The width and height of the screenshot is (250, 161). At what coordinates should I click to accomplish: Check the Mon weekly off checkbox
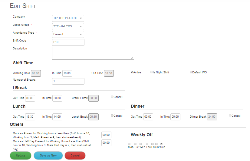coord(129,144)
